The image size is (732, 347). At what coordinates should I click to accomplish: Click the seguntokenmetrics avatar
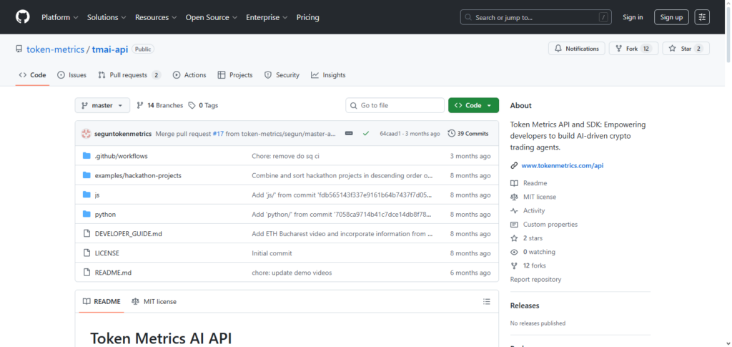click(86, 134)
